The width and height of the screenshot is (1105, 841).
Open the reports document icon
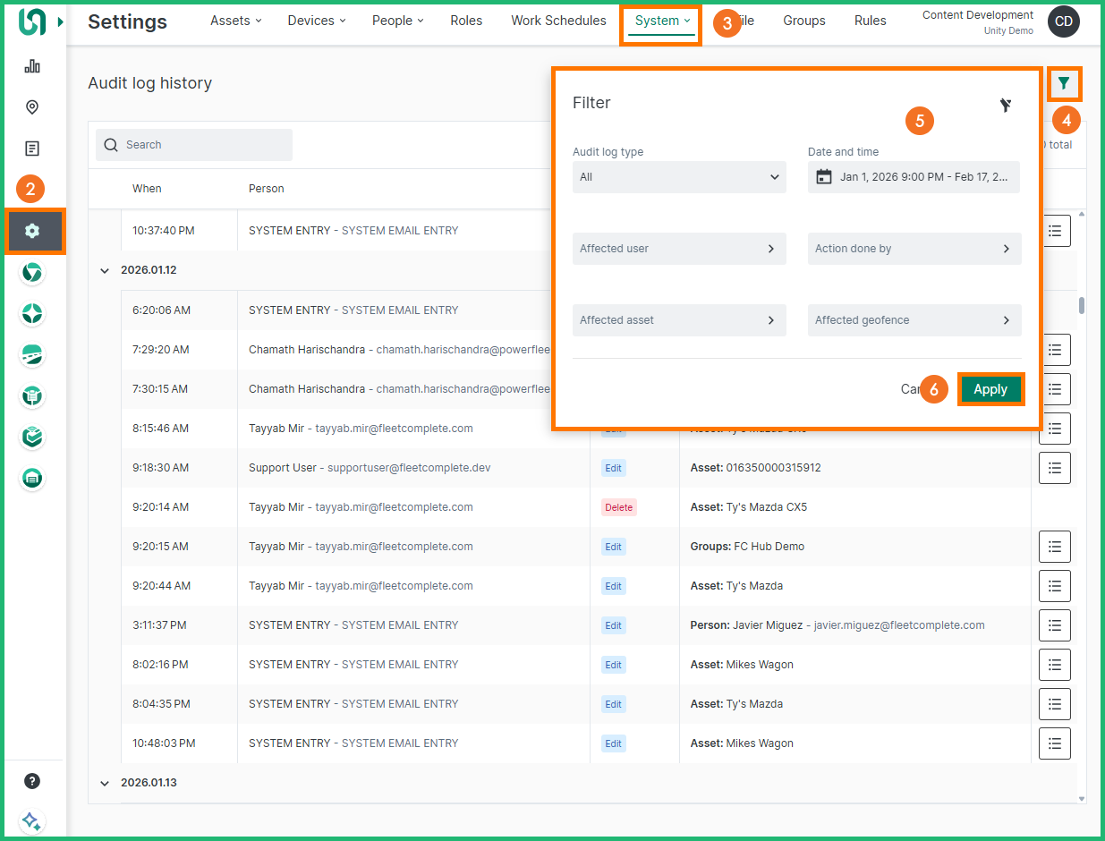coord(32,149)
